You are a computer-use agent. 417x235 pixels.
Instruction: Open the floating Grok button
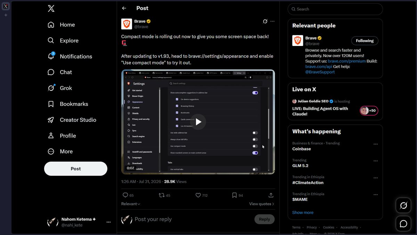tap(403, 206)
